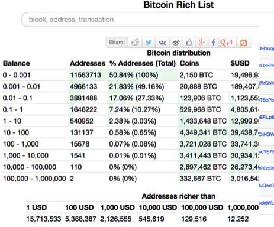Select '7.24% (10.27%)' cell
This screenshot has height=227, width=274.
(135, 109)
